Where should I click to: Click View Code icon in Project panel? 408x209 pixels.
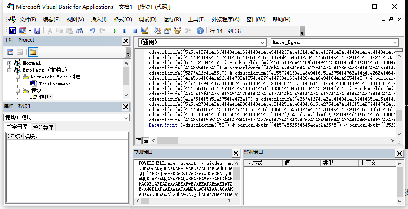[10, 52]
